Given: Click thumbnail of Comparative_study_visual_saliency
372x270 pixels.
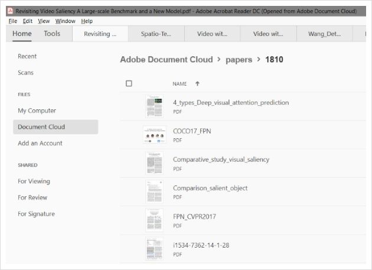Looking at the screenshot, I should tap(155, 163).
